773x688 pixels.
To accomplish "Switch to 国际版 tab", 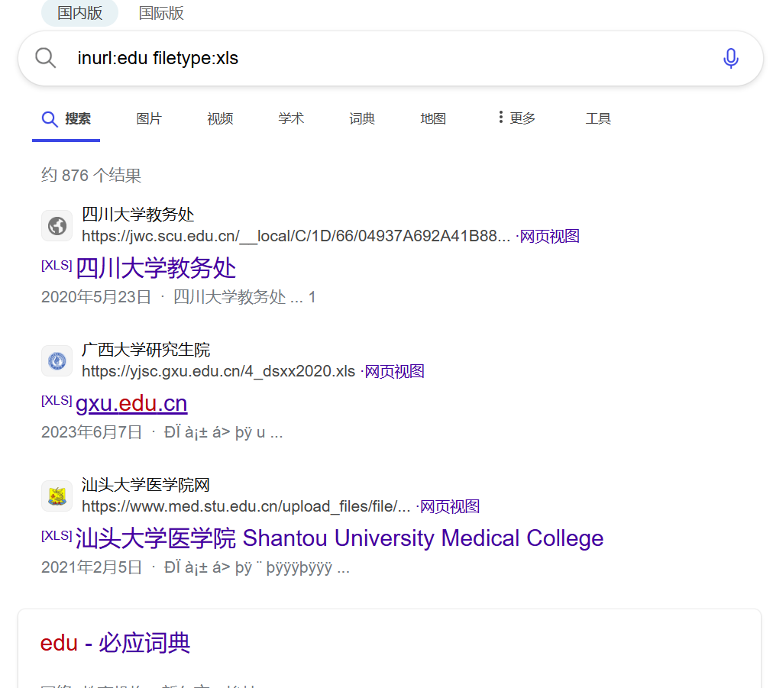I will tap(161, 13).
